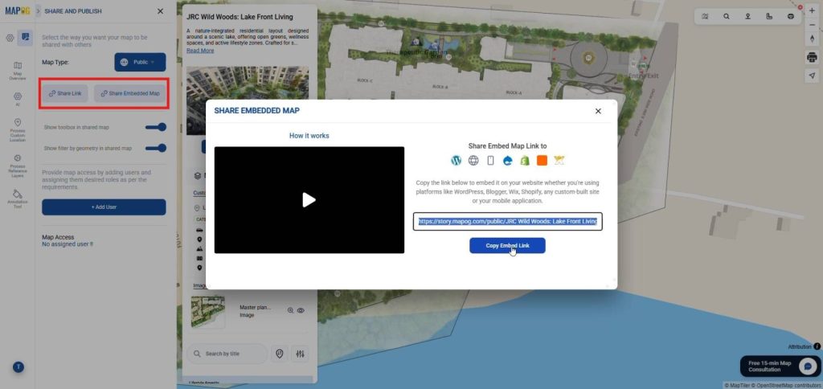Toggle Show filter by geometry switch
This screenshot has height=389, width=823.
coord(156,148)
